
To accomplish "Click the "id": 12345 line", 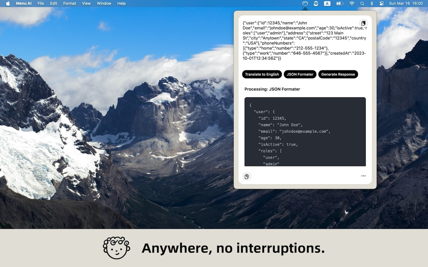I will point(272,118).
